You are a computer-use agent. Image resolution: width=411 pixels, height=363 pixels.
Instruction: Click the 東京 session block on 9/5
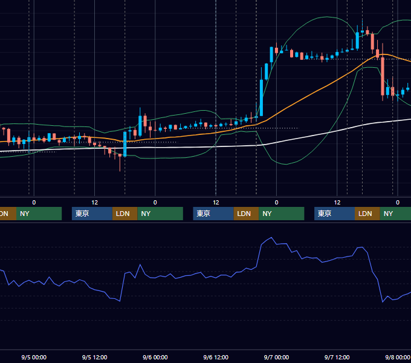(92, 214)
